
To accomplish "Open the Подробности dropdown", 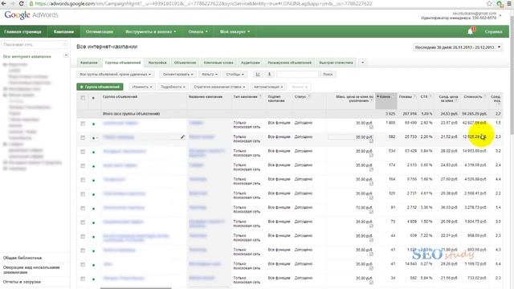I will (173, 87).
